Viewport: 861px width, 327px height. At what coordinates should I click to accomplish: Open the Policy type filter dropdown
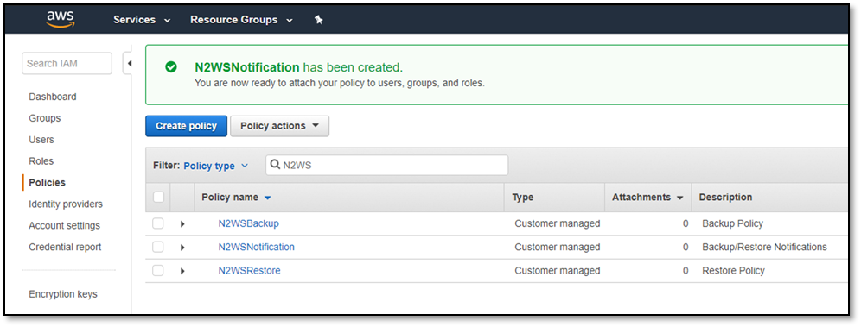click(216, 166)
